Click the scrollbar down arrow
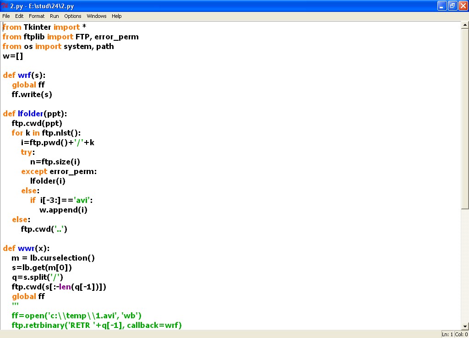469x338 pixels. pos(465,326)
